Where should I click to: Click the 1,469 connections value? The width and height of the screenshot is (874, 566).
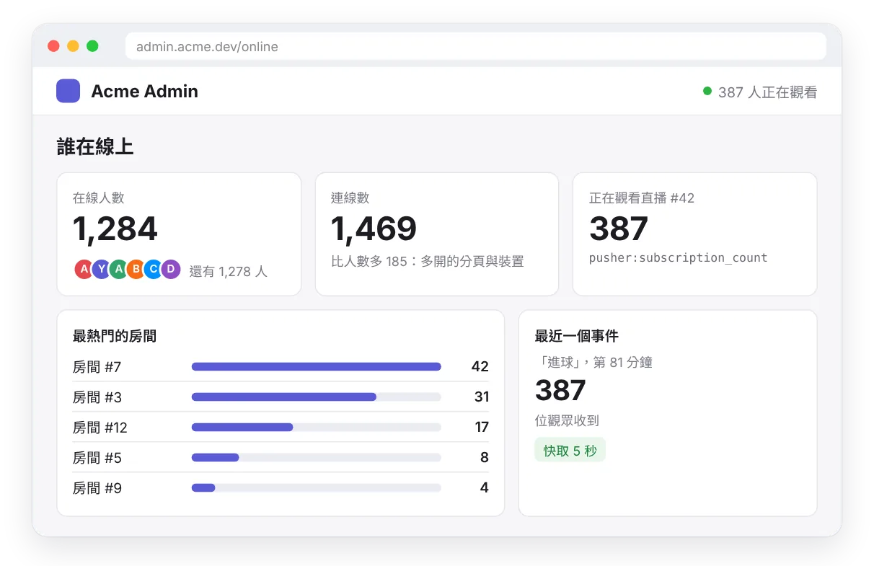tap(374, 229)
